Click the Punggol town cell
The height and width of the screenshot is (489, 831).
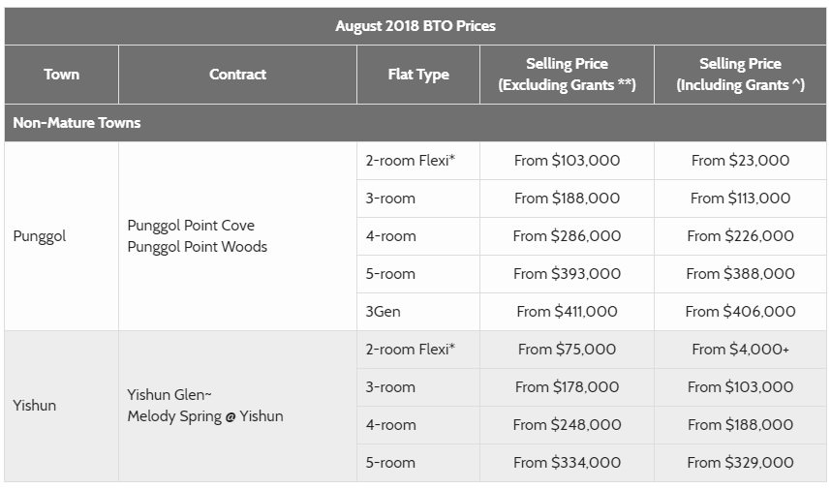(x=40, y=236)
